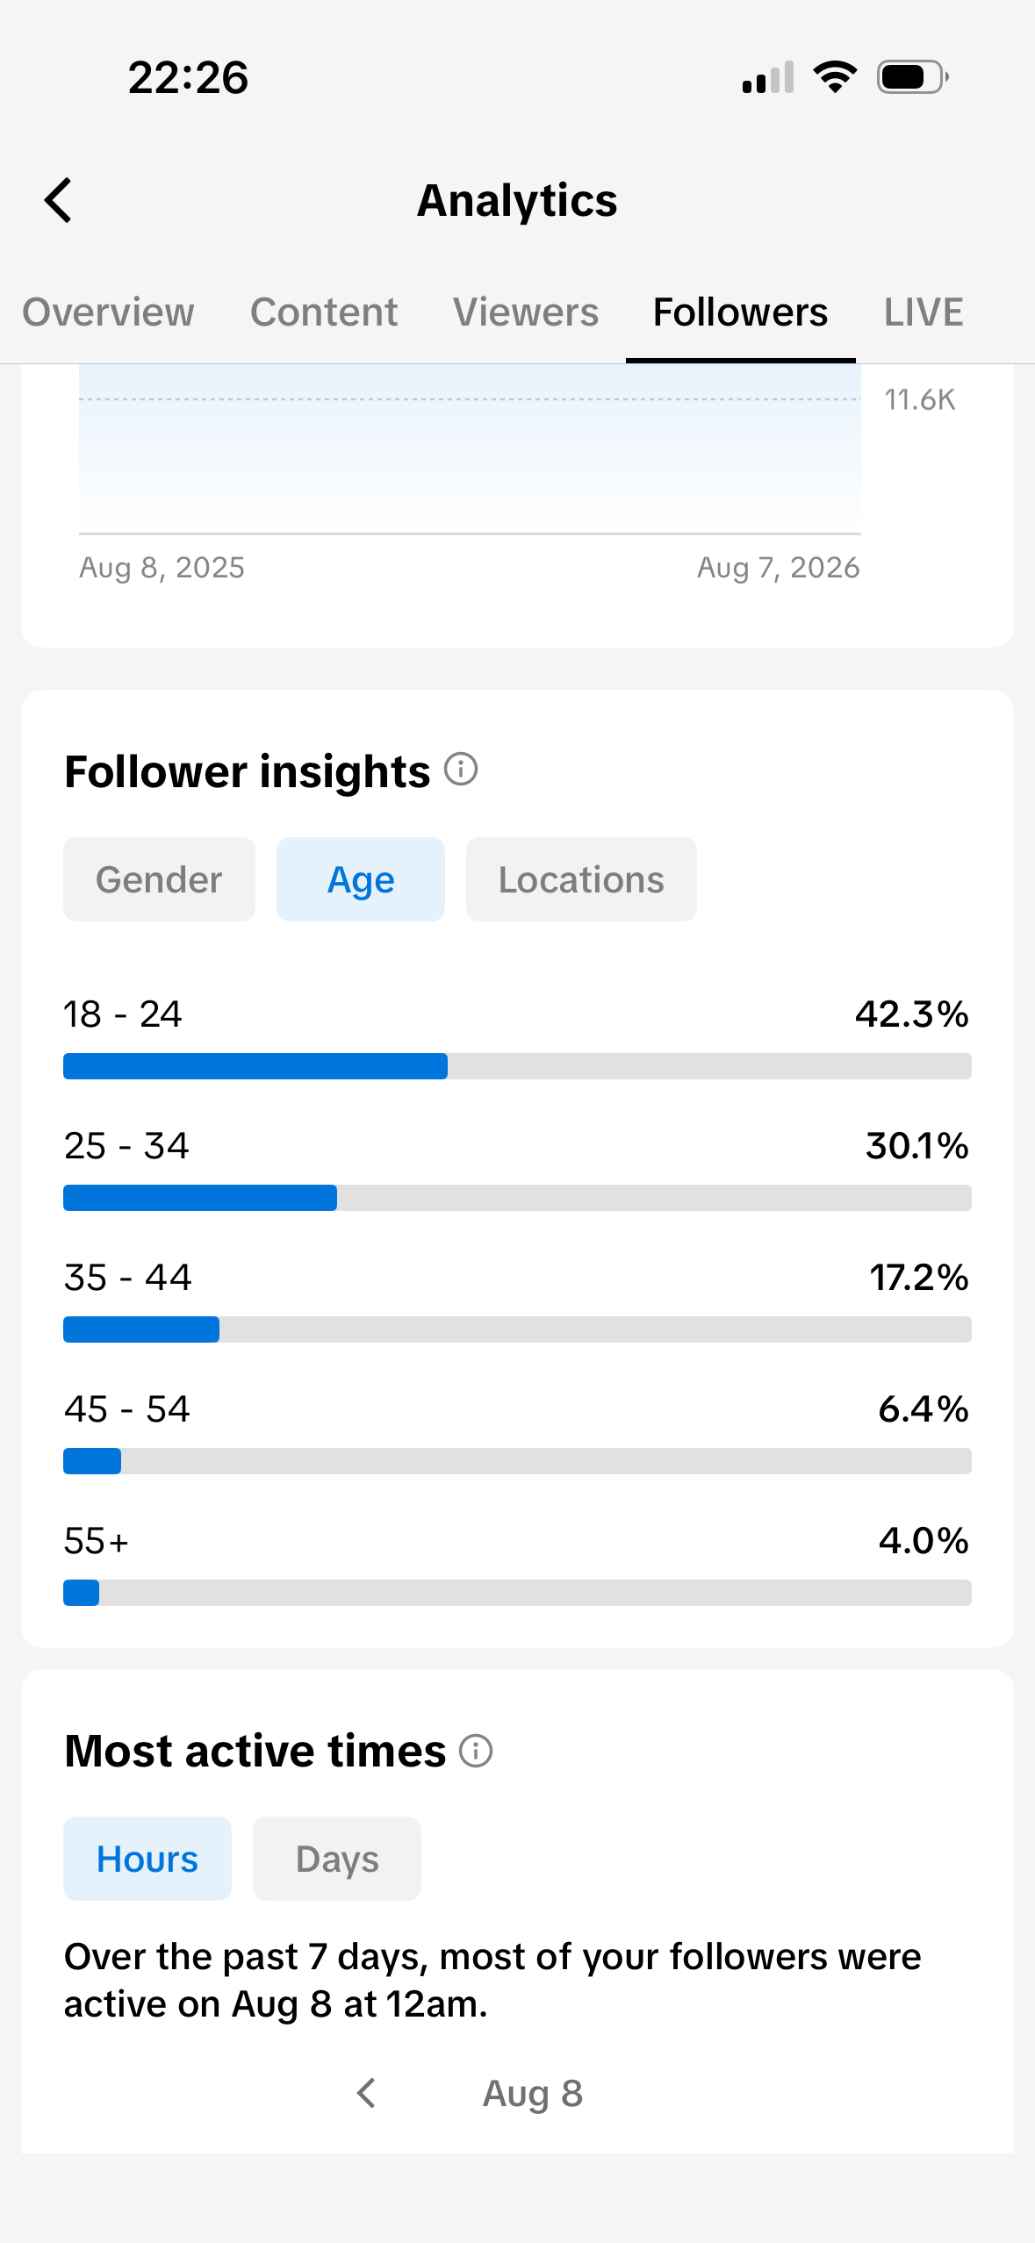Open the Viewers tab

[x=526, y=312]
